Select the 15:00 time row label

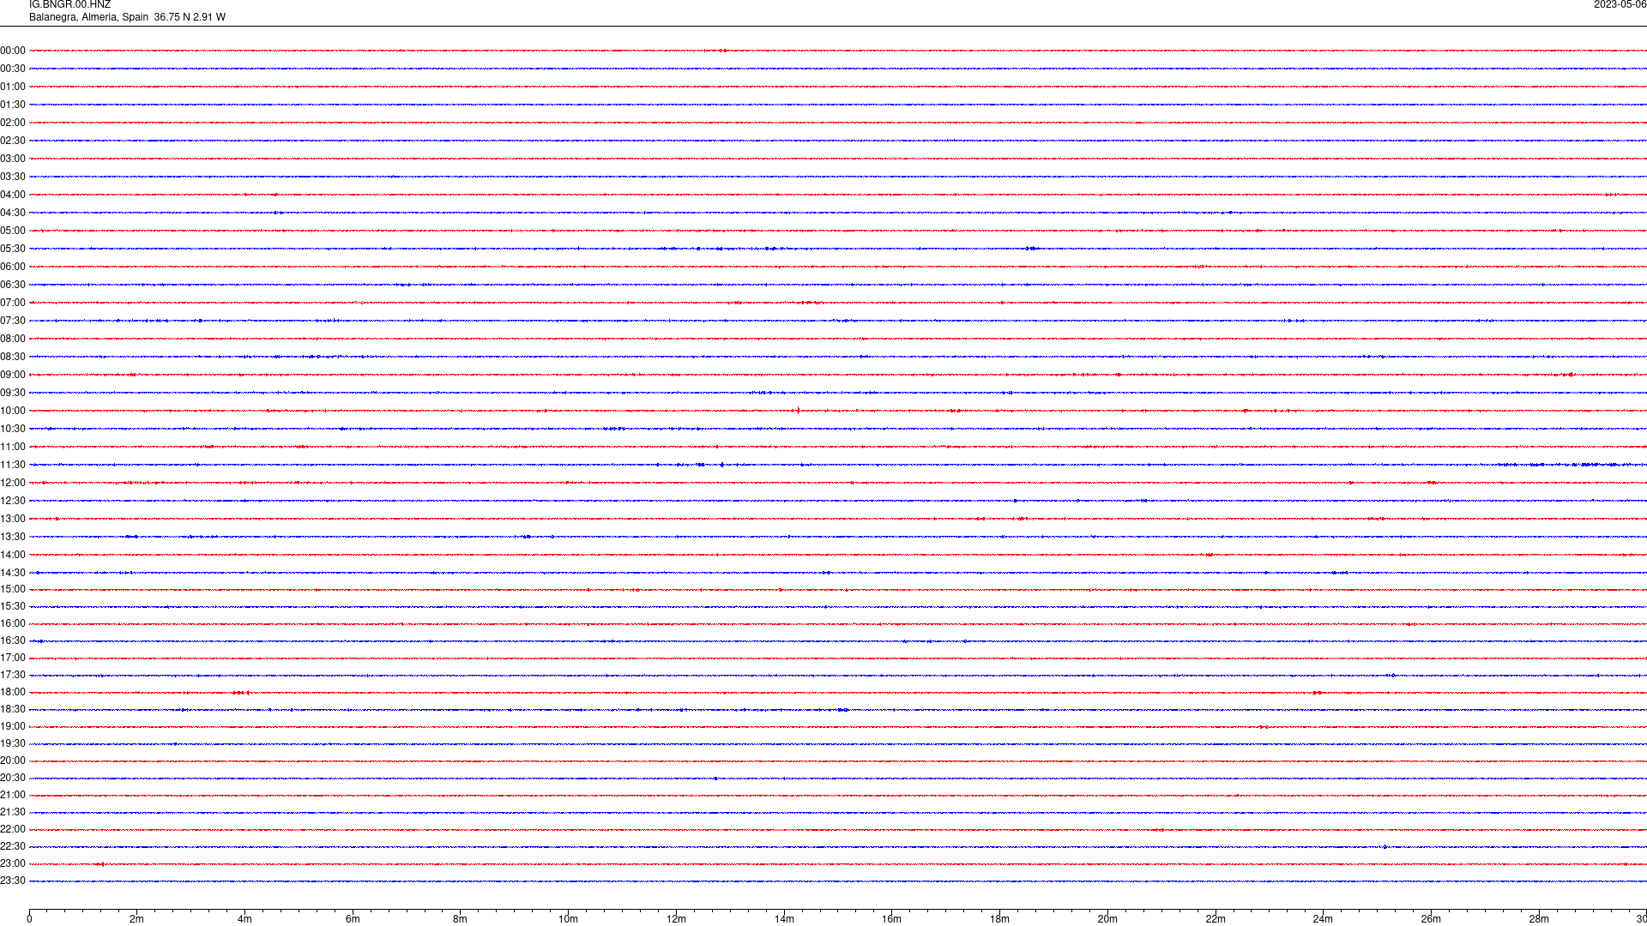pyautogui.click(x=13, y=589)
